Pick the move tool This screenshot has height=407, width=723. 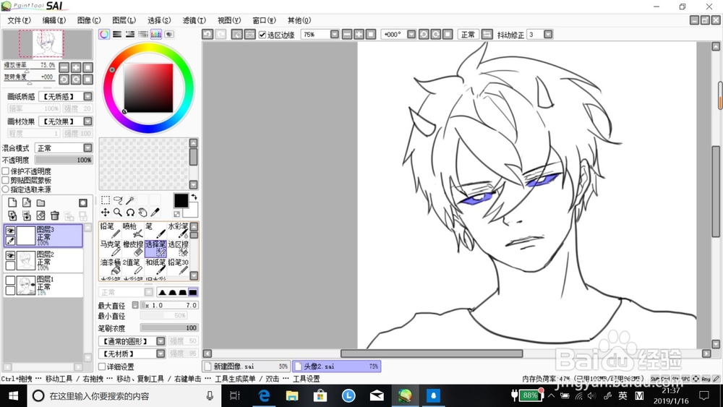tap(106, 212)
